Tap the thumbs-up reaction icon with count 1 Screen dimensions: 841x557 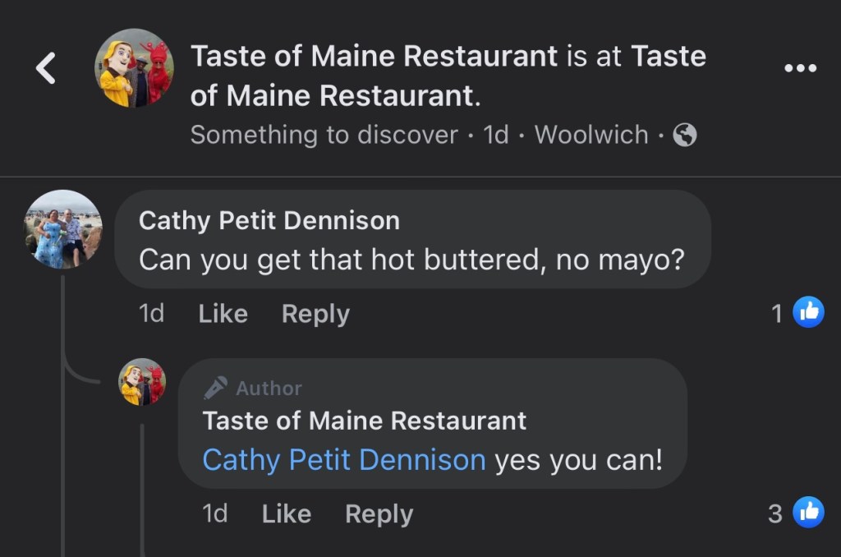(808, 312)
